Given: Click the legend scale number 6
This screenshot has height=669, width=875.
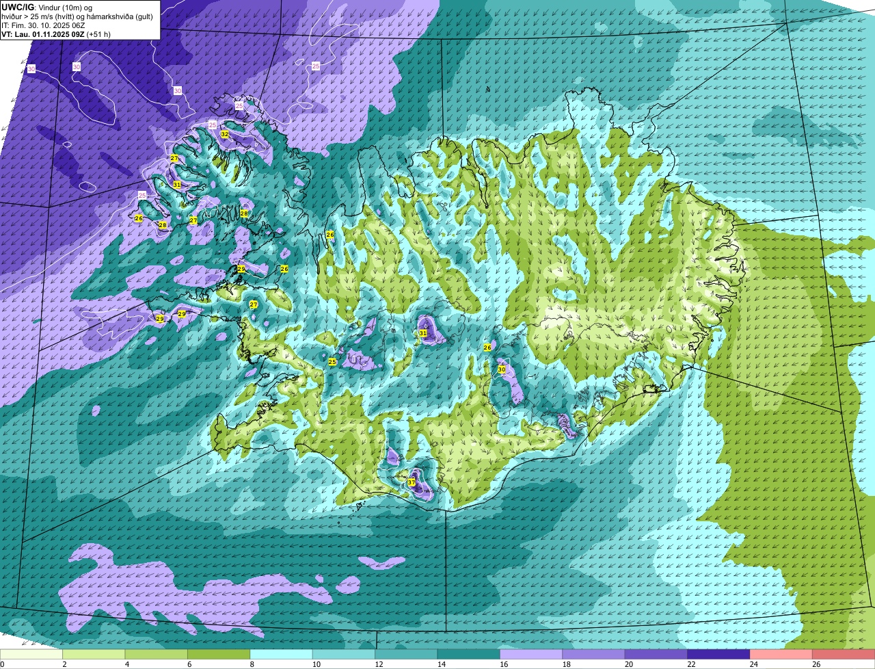Looking at the screenshot, I should (189, 664).
